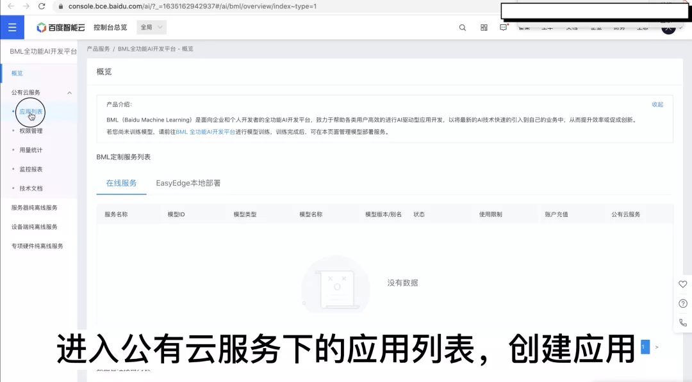Open 设备端纯离线服务 in the sidebar

tap(35, 227)
